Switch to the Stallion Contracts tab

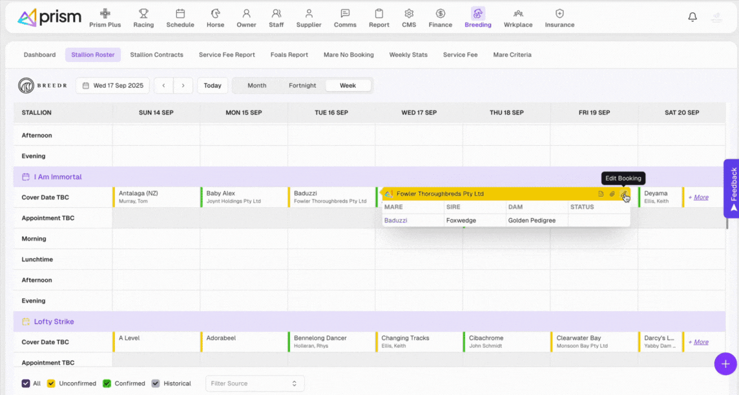click(x=156, y=55)
